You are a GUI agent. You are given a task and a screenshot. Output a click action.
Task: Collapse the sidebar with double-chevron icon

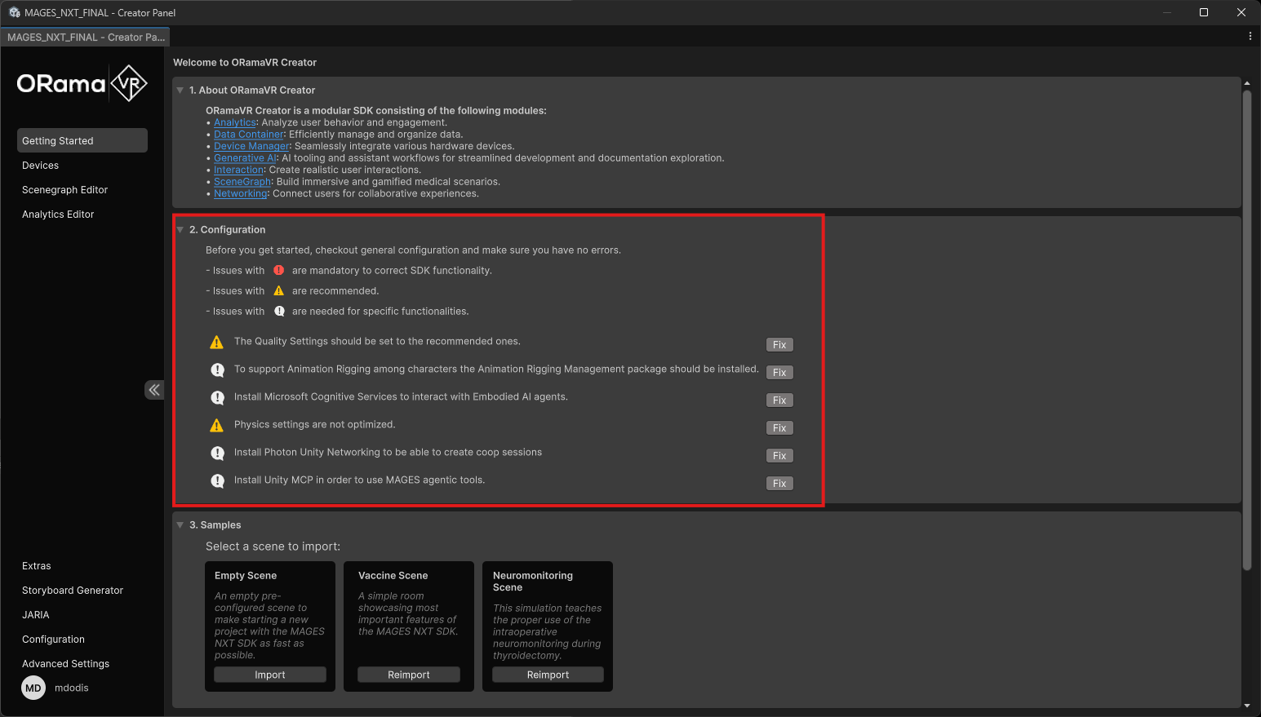[x=154, y=390]
